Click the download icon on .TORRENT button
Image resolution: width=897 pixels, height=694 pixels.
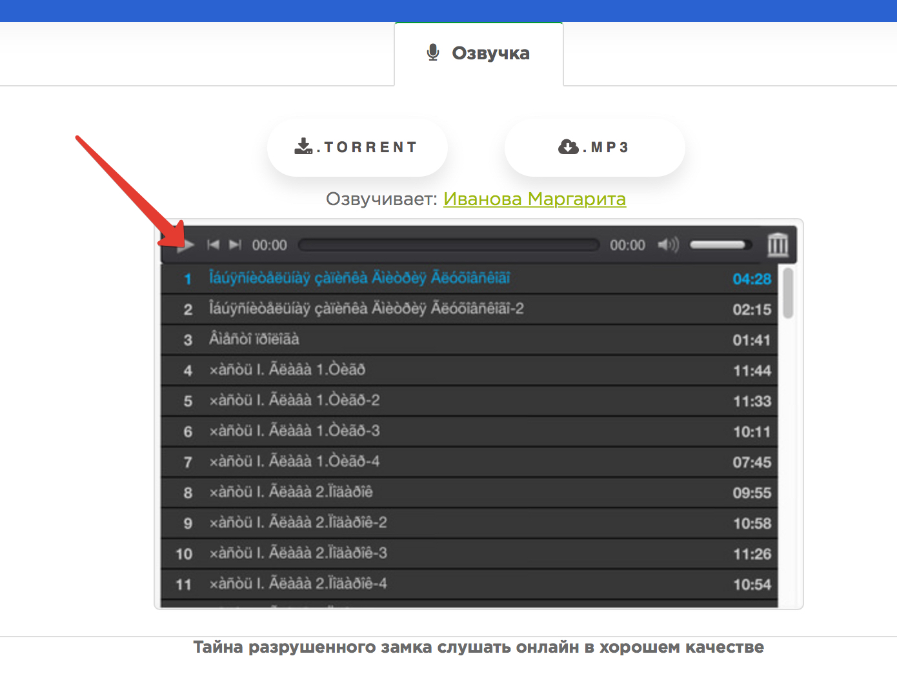(303, 147)
